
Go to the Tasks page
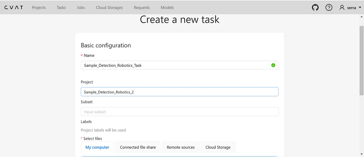coord(61,8)
